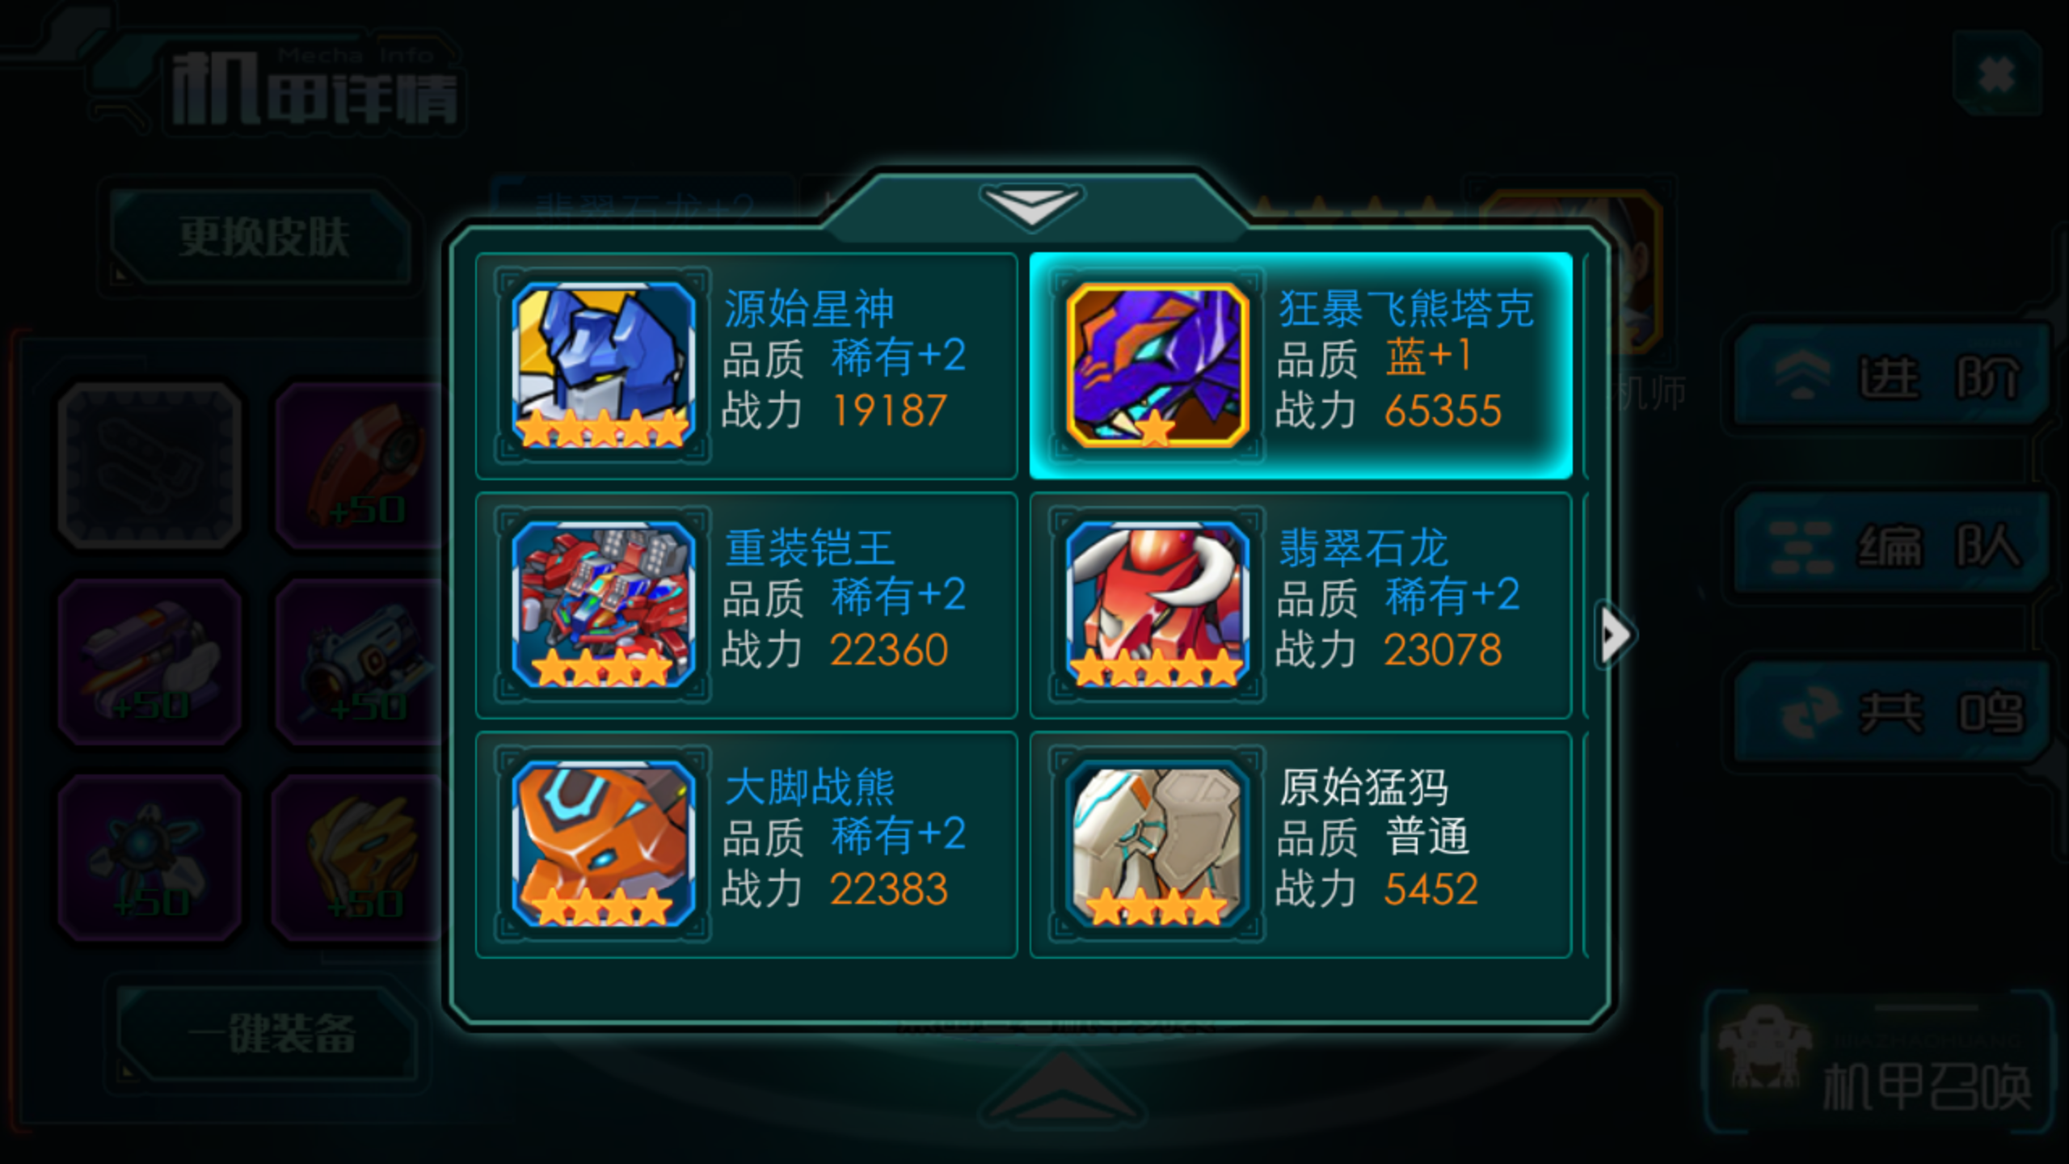
Task: Open the mecha summon robot icon
Action: (1762, 1051)
